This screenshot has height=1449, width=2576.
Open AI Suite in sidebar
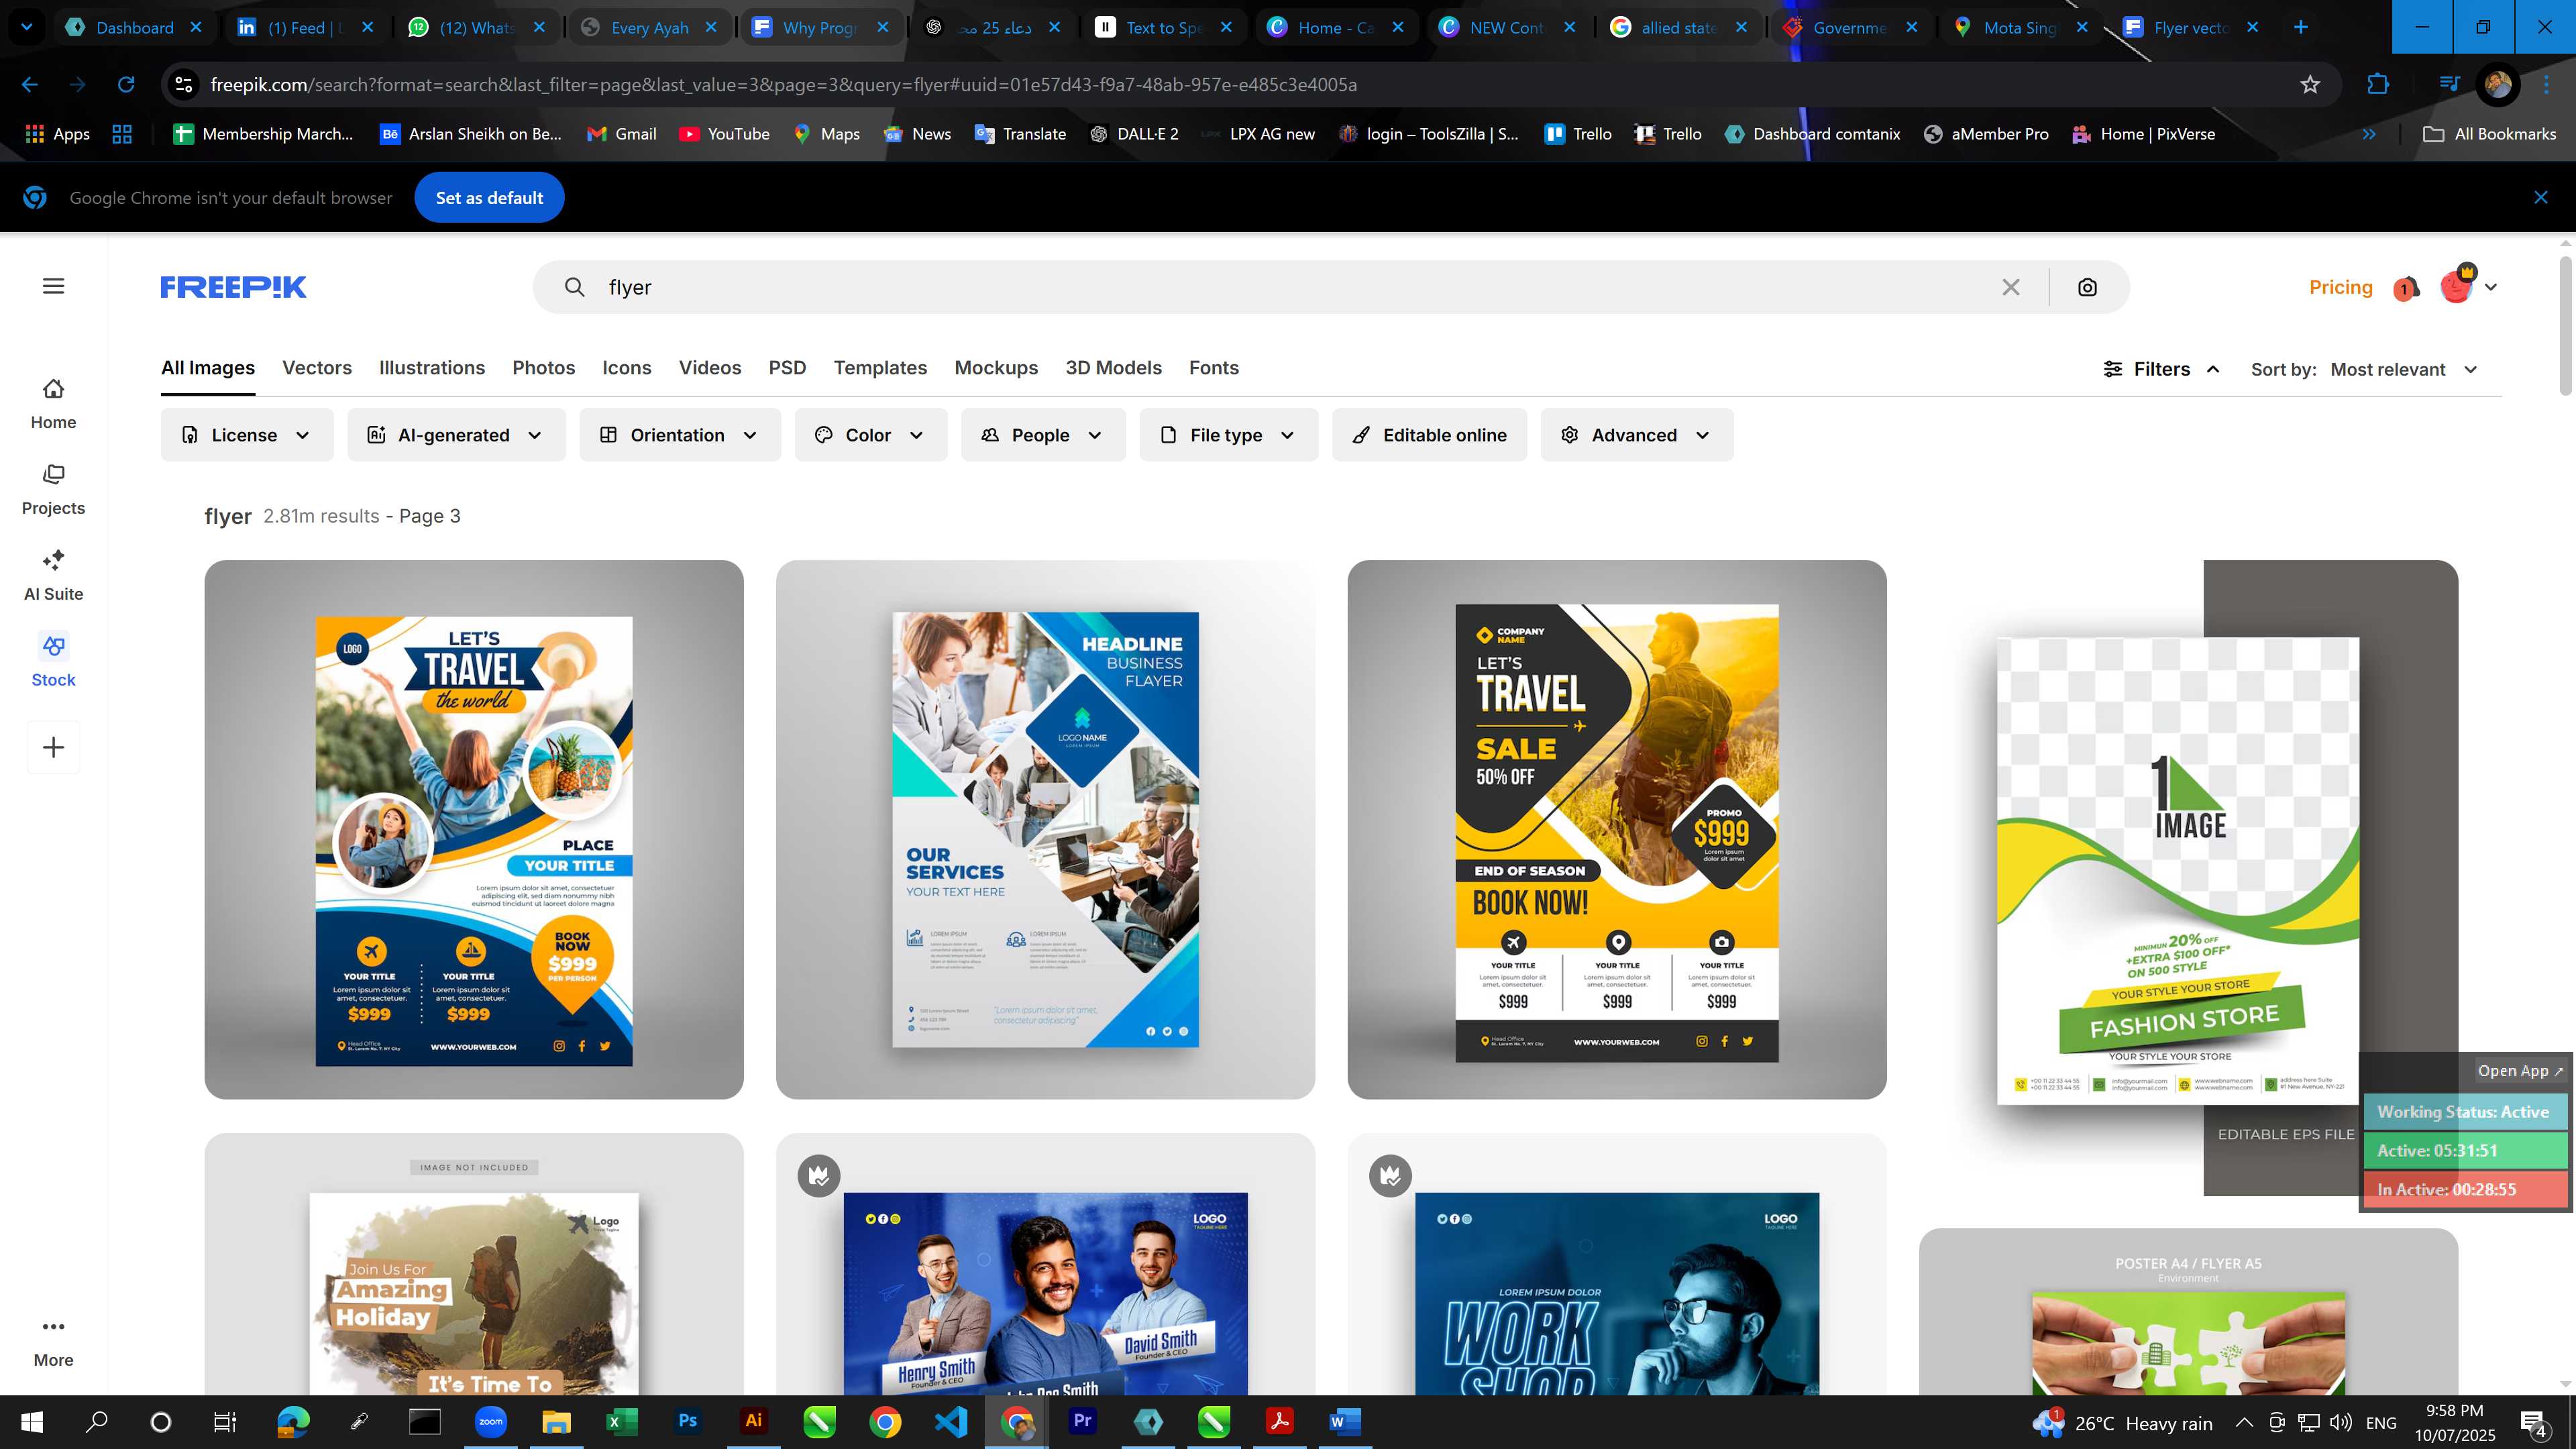pyautogui.click(x=54, y=575)
